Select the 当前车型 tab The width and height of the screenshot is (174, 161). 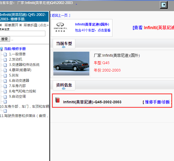tap(64, 44)
